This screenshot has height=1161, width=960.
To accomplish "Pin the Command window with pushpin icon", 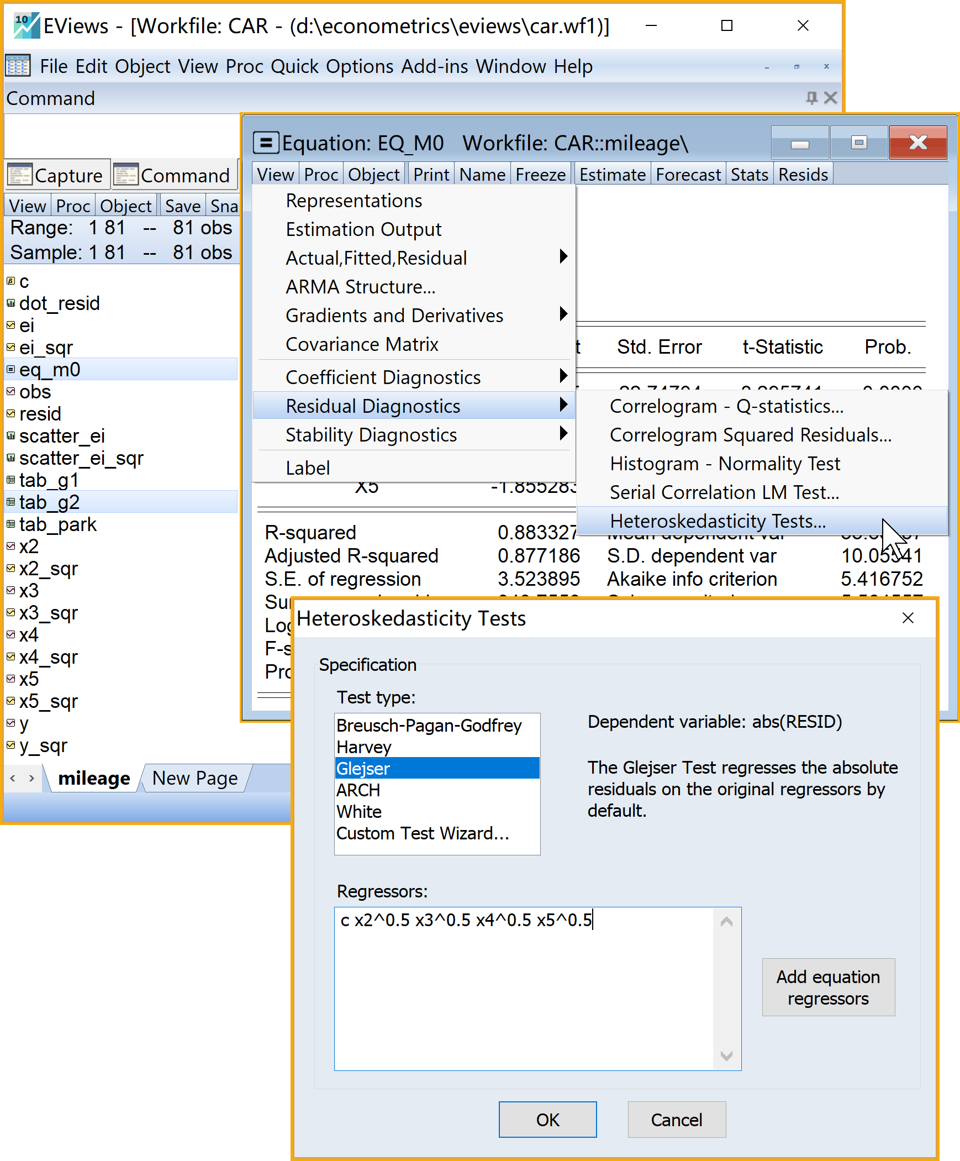I will pos(811,98).
